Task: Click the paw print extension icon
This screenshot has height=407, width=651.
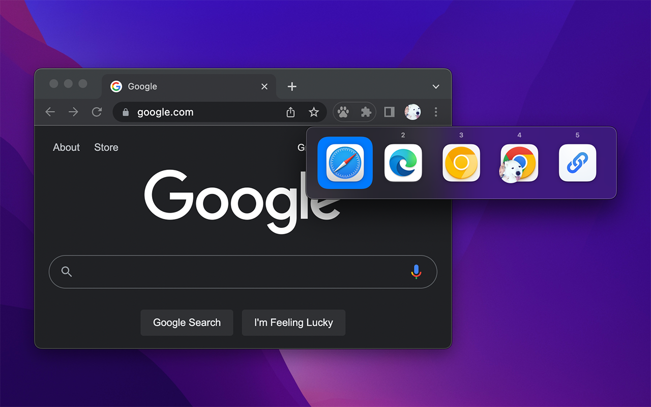Action: click(343, 112)
